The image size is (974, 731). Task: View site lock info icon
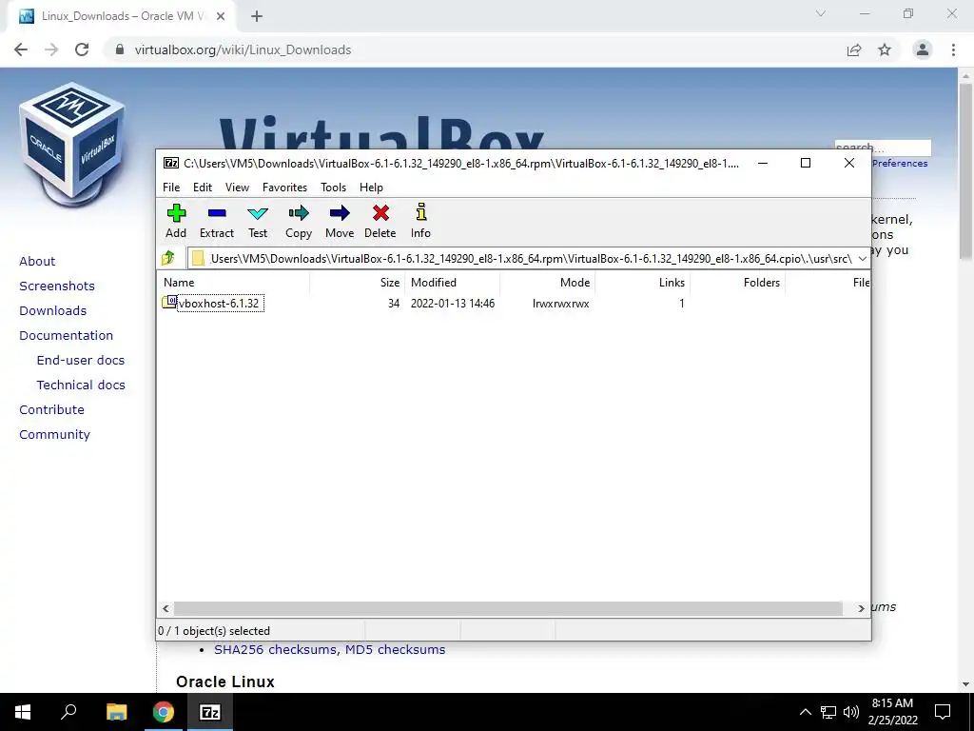(x=120, y=49)
